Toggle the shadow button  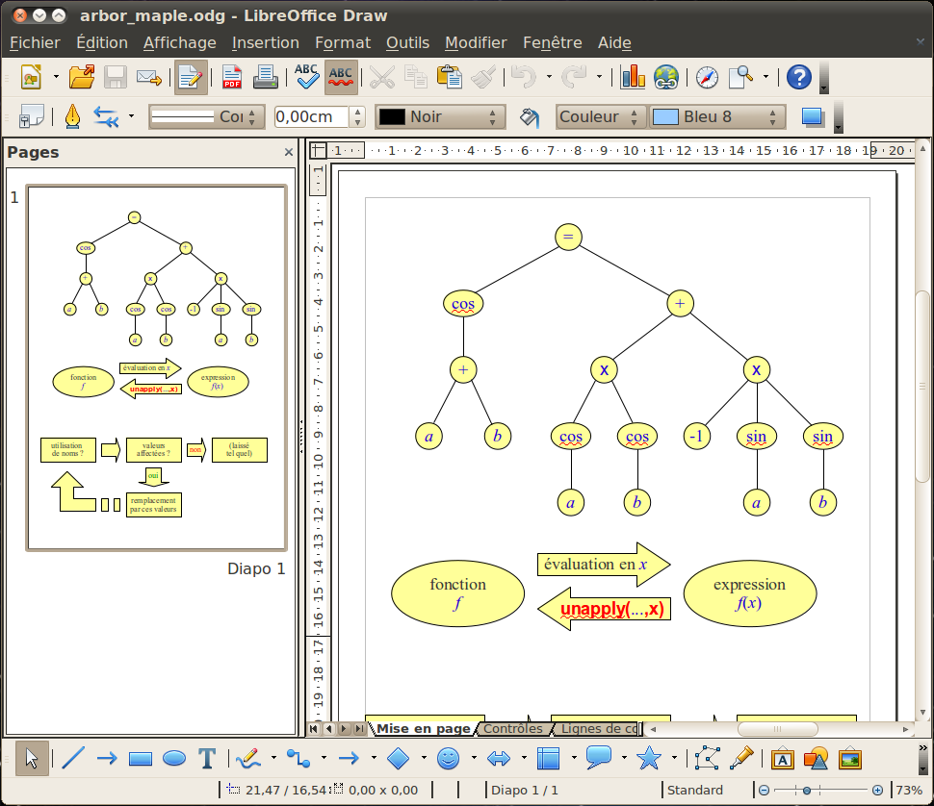click(813, 117)
